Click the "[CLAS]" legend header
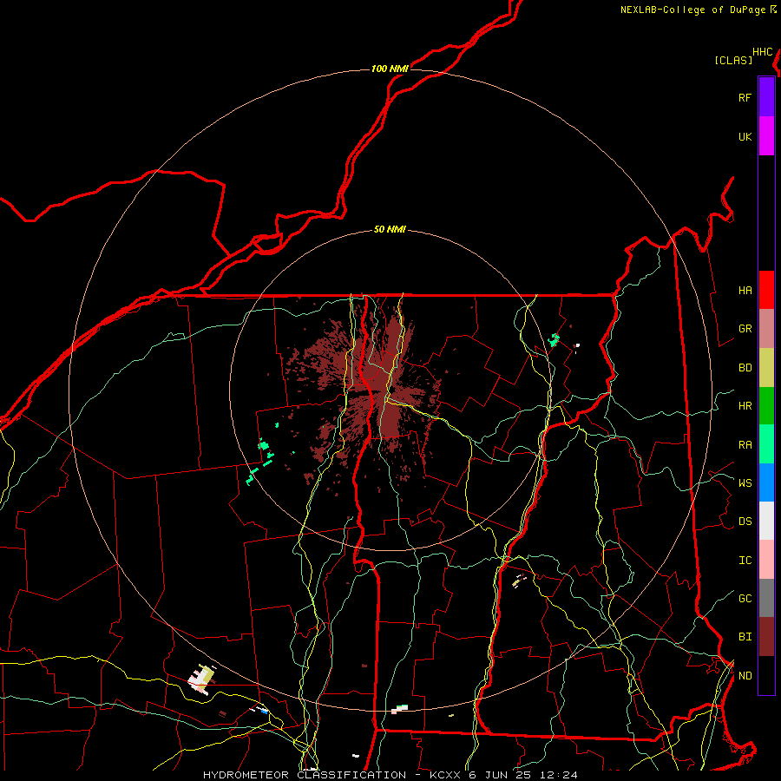Screen dimensions: 781x781 [733, 60]
